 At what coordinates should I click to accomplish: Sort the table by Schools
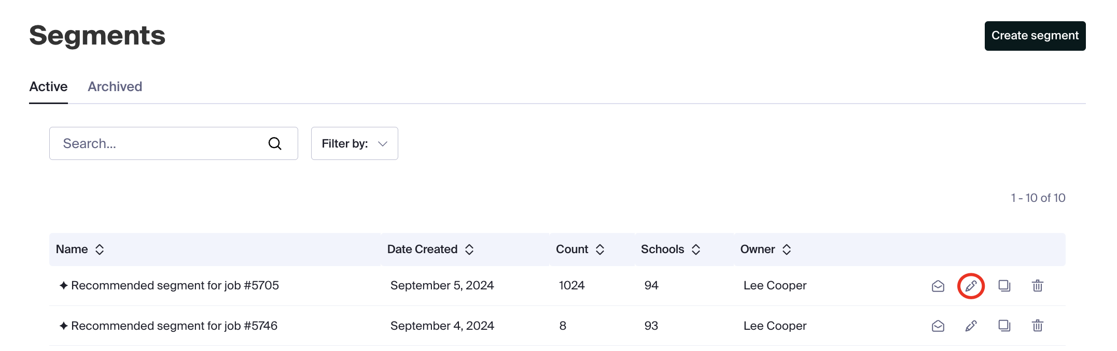[x=696, y=250]
